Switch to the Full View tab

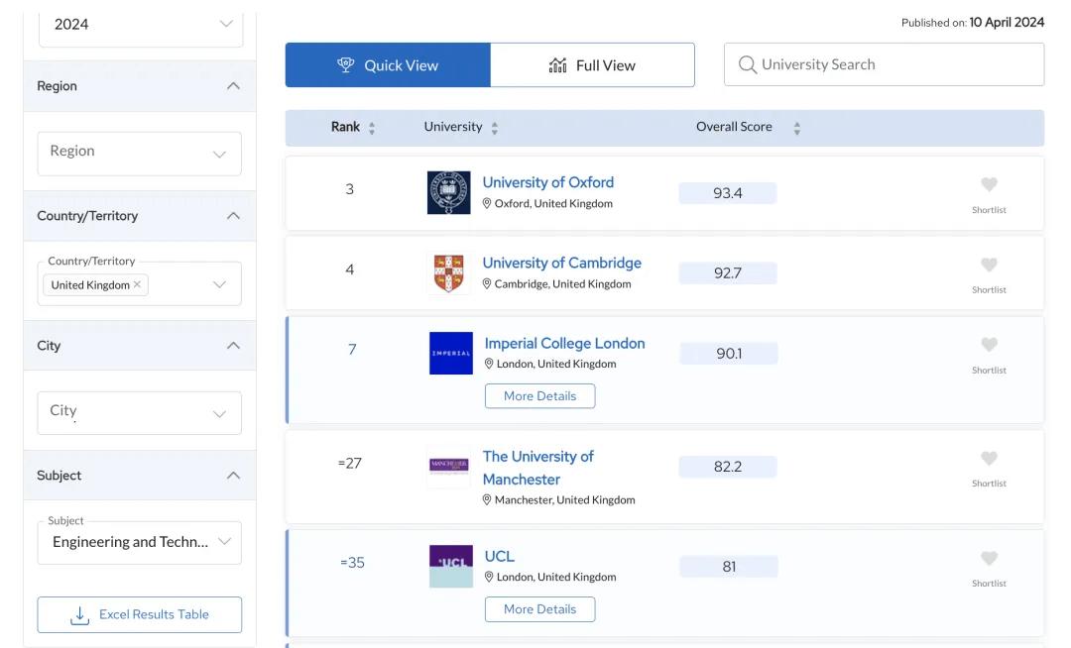pyautogui.click(x=592, y=64)
